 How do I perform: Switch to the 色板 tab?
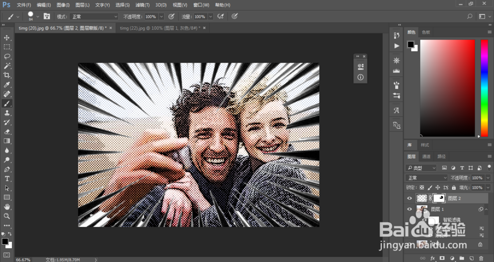[426, 32]
